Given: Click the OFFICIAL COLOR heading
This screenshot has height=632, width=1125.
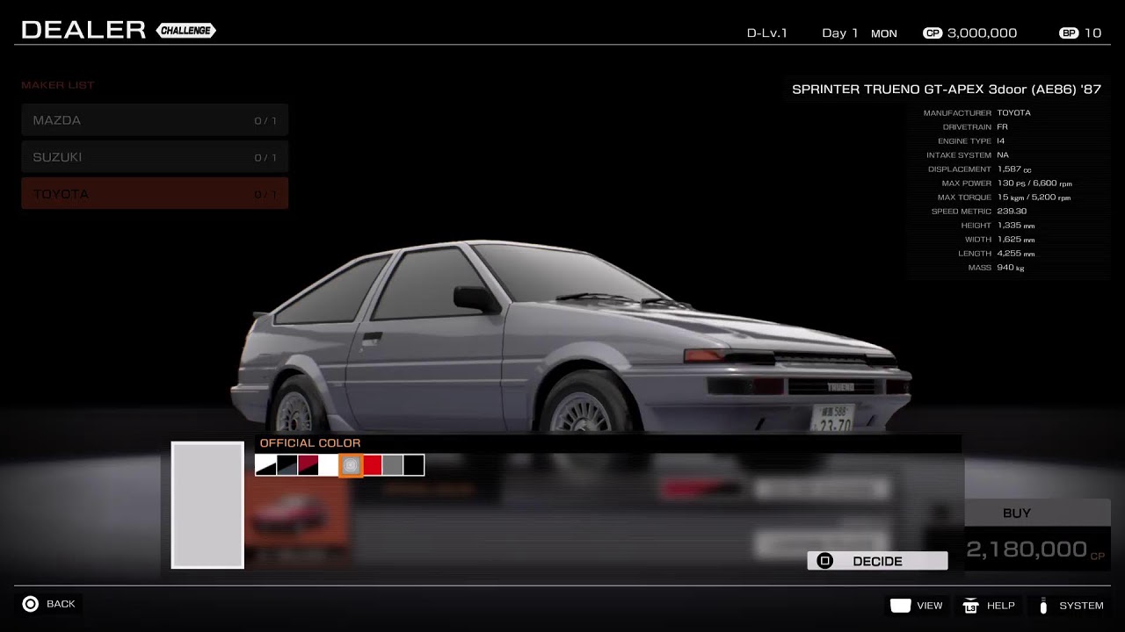Looking at the screenshot, I should coord(310,443).
